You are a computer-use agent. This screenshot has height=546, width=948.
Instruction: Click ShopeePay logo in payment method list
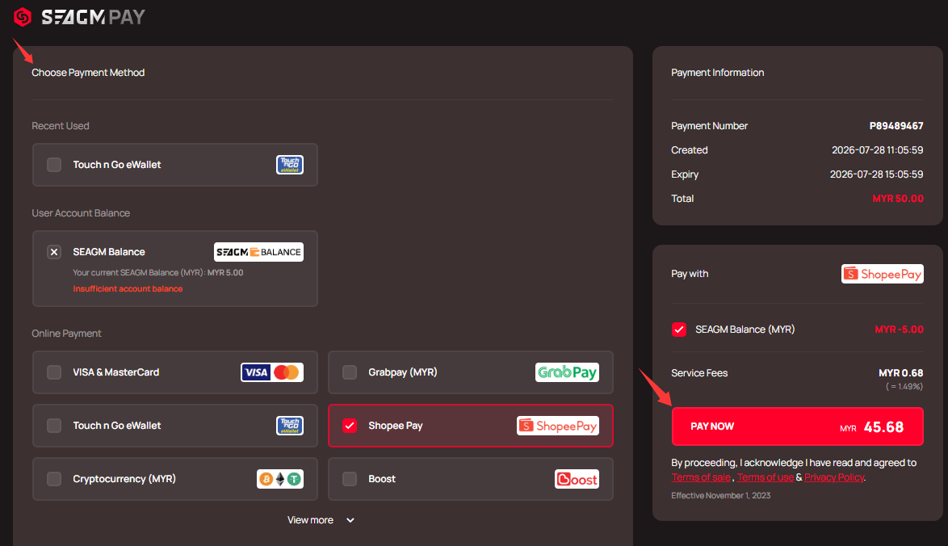pyautogui.click(x=558, y=426)
